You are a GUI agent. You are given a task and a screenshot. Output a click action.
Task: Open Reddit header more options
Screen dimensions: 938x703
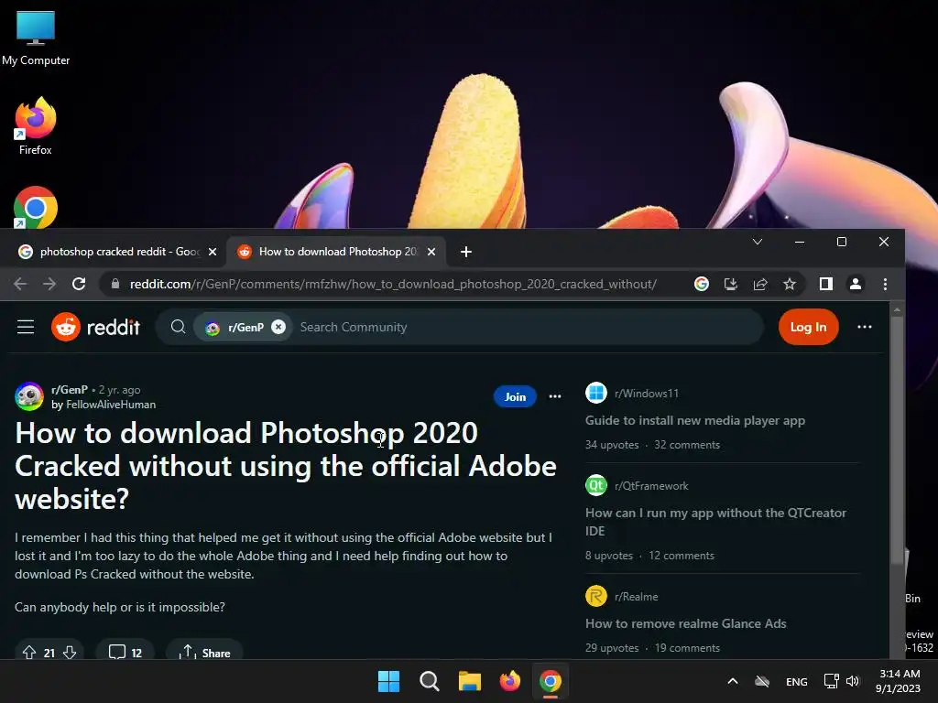pyautogui.click(x=865, y=327)
